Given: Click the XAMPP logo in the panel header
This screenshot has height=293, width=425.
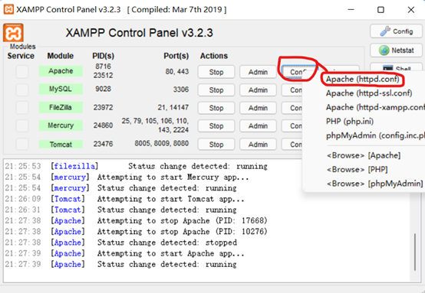Looking at the screenshot, I should pos(13,33).
